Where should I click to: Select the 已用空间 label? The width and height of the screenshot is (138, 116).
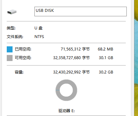[x=23, y=49]
